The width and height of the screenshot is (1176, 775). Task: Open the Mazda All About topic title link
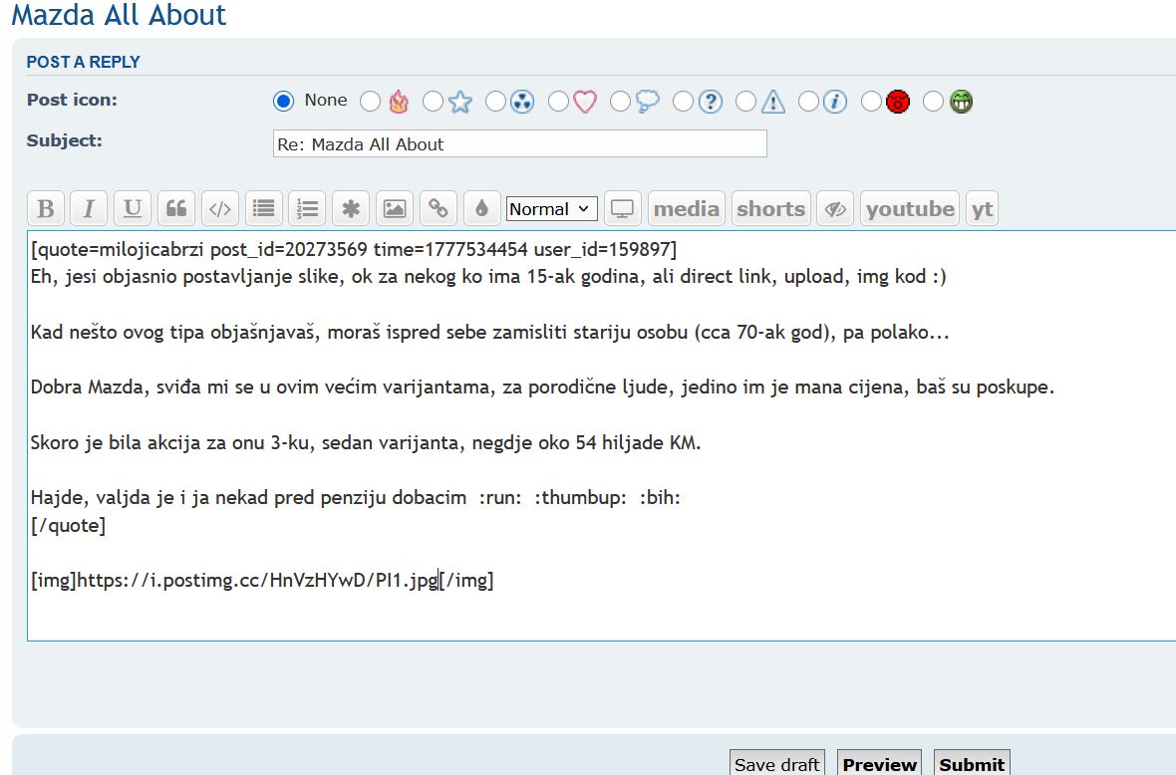[x=119, y=15]
